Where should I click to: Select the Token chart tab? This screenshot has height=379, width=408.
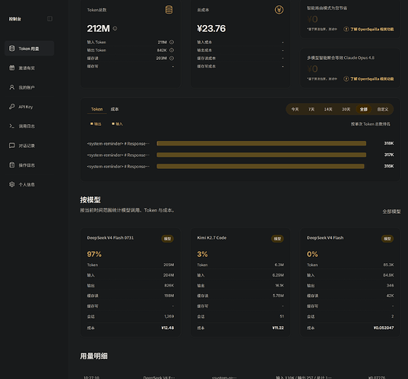tap(96, 109)
